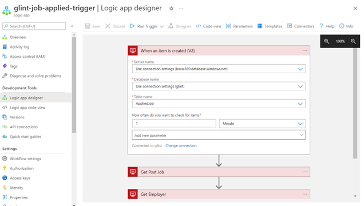Expand the Minute frequency dropdown
The width and height of the screenshot is (364, 206).
click(x=300, y=124)
